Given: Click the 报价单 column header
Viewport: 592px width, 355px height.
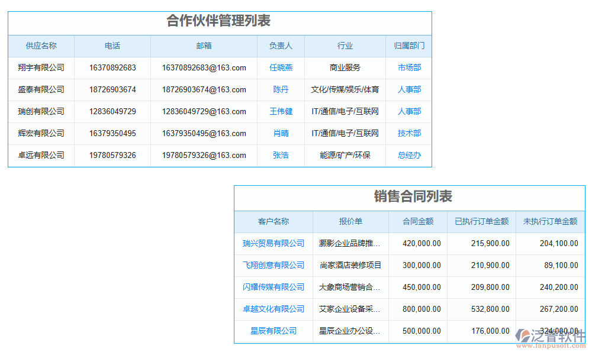Looking at the screenshot, I should coord(349,222).
